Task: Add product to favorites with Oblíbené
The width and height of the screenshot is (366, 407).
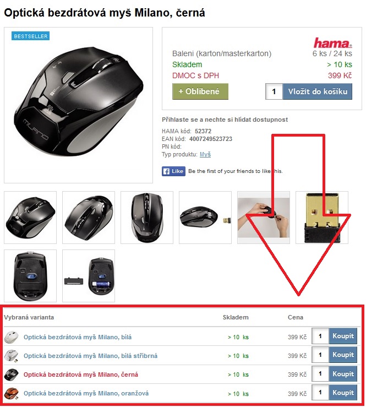Action: point(200,91)
